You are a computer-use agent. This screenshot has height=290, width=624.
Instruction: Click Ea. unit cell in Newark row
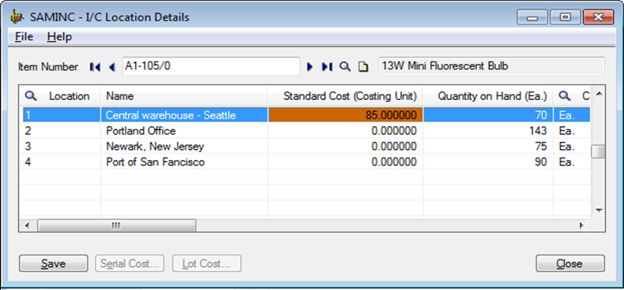coord(571,147)
